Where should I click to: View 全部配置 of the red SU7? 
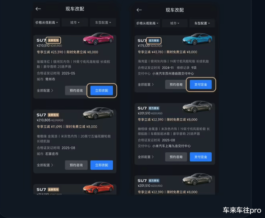point(45,90)
